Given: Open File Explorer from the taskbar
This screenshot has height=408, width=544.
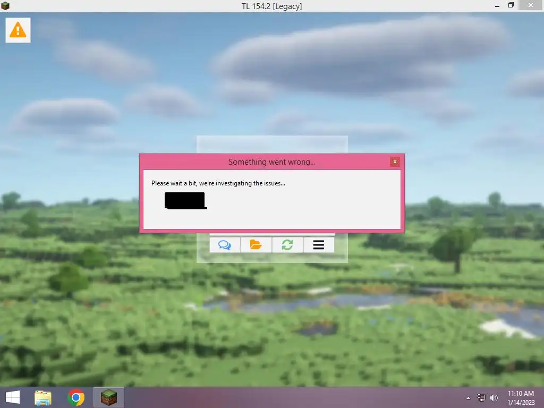Looking at the screenshot, I should point(43,397).
